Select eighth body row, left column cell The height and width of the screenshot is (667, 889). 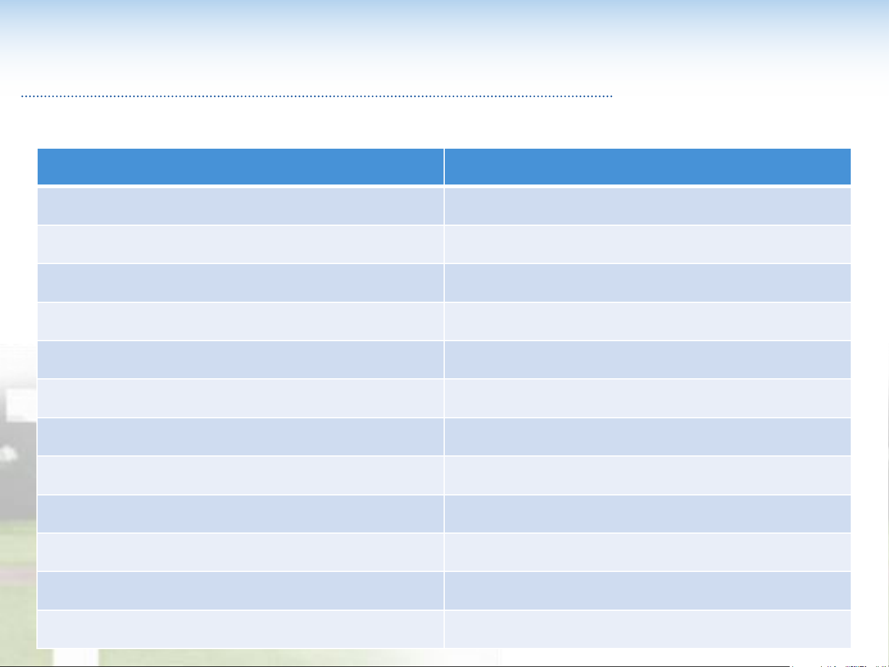240,475
